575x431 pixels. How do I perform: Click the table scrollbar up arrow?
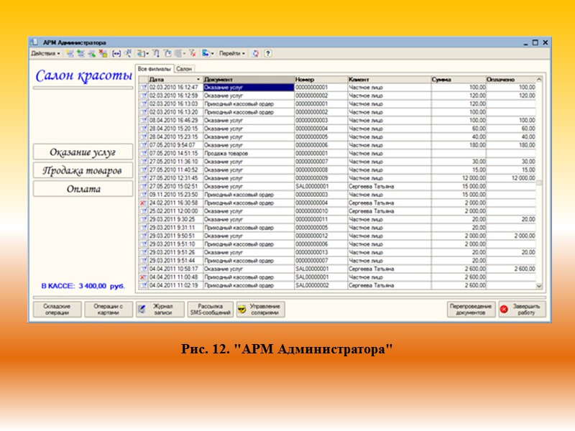[539, 79]
